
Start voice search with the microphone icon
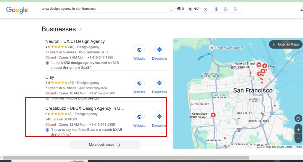pos(216,9)
